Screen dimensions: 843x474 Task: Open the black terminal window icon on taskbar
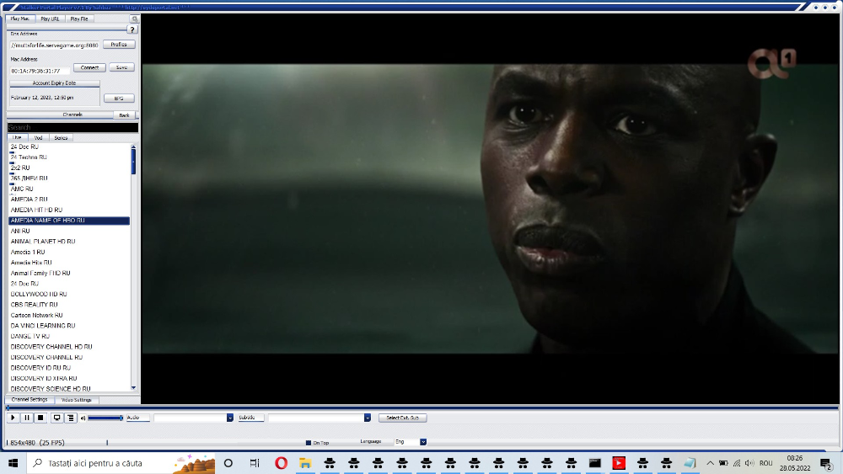pyautogui.click(x=594, y=463)
